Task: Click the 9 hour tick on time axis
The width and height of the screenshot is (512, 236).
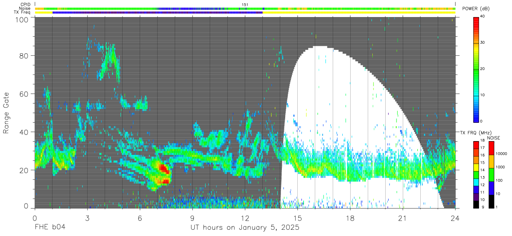Action: [x=192, y=218]
